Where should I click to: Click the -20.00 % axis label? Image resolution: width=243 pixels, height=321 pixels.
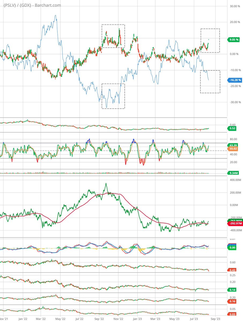tap(235, 86)
